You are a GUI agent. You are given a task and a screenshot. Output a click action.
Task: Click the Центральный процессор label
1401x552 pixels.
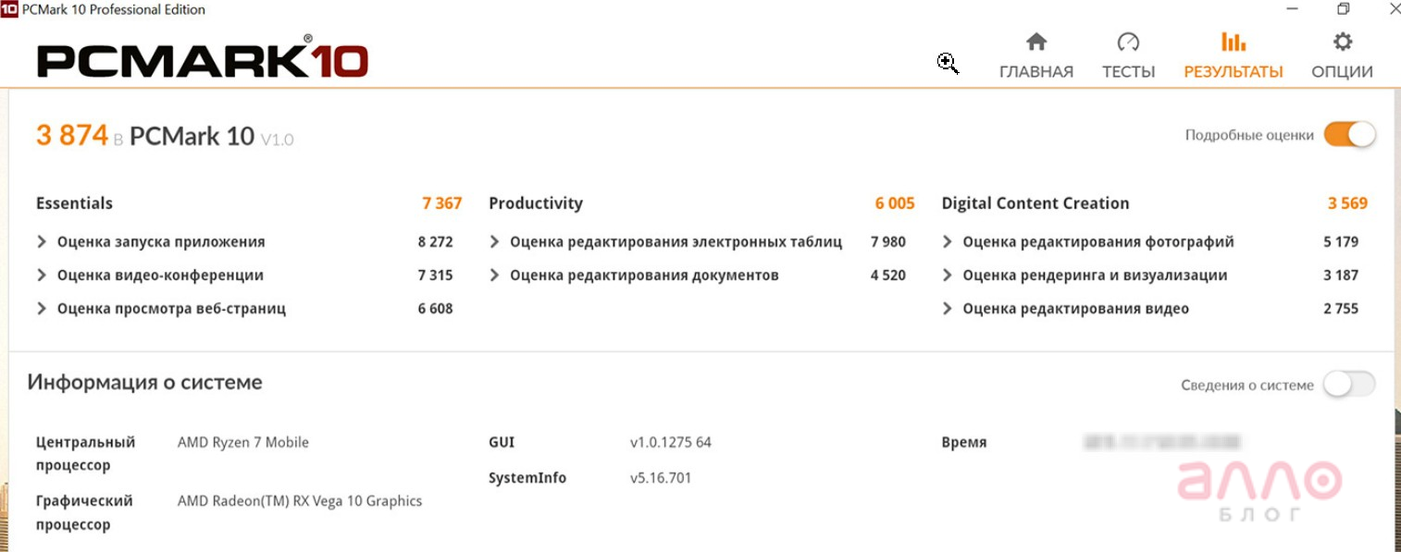pos(85,454)
